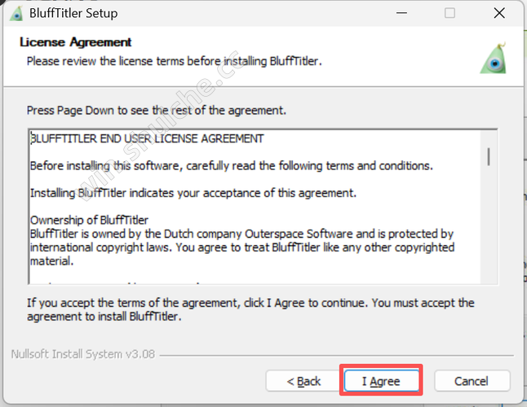Viewport: 527px width, 407px height.
Task: Click the greyed-out maximize window button
Action: [x=449, y=13]
